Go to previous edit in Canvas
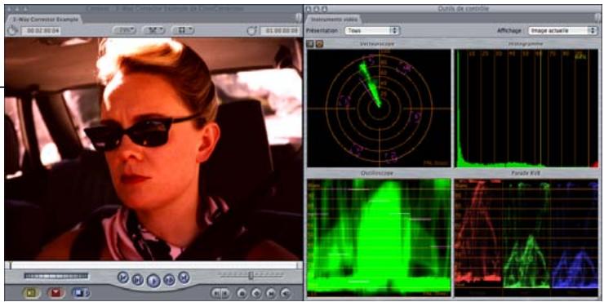This screenshot has height=302, width=604. (x=123, y=277)
